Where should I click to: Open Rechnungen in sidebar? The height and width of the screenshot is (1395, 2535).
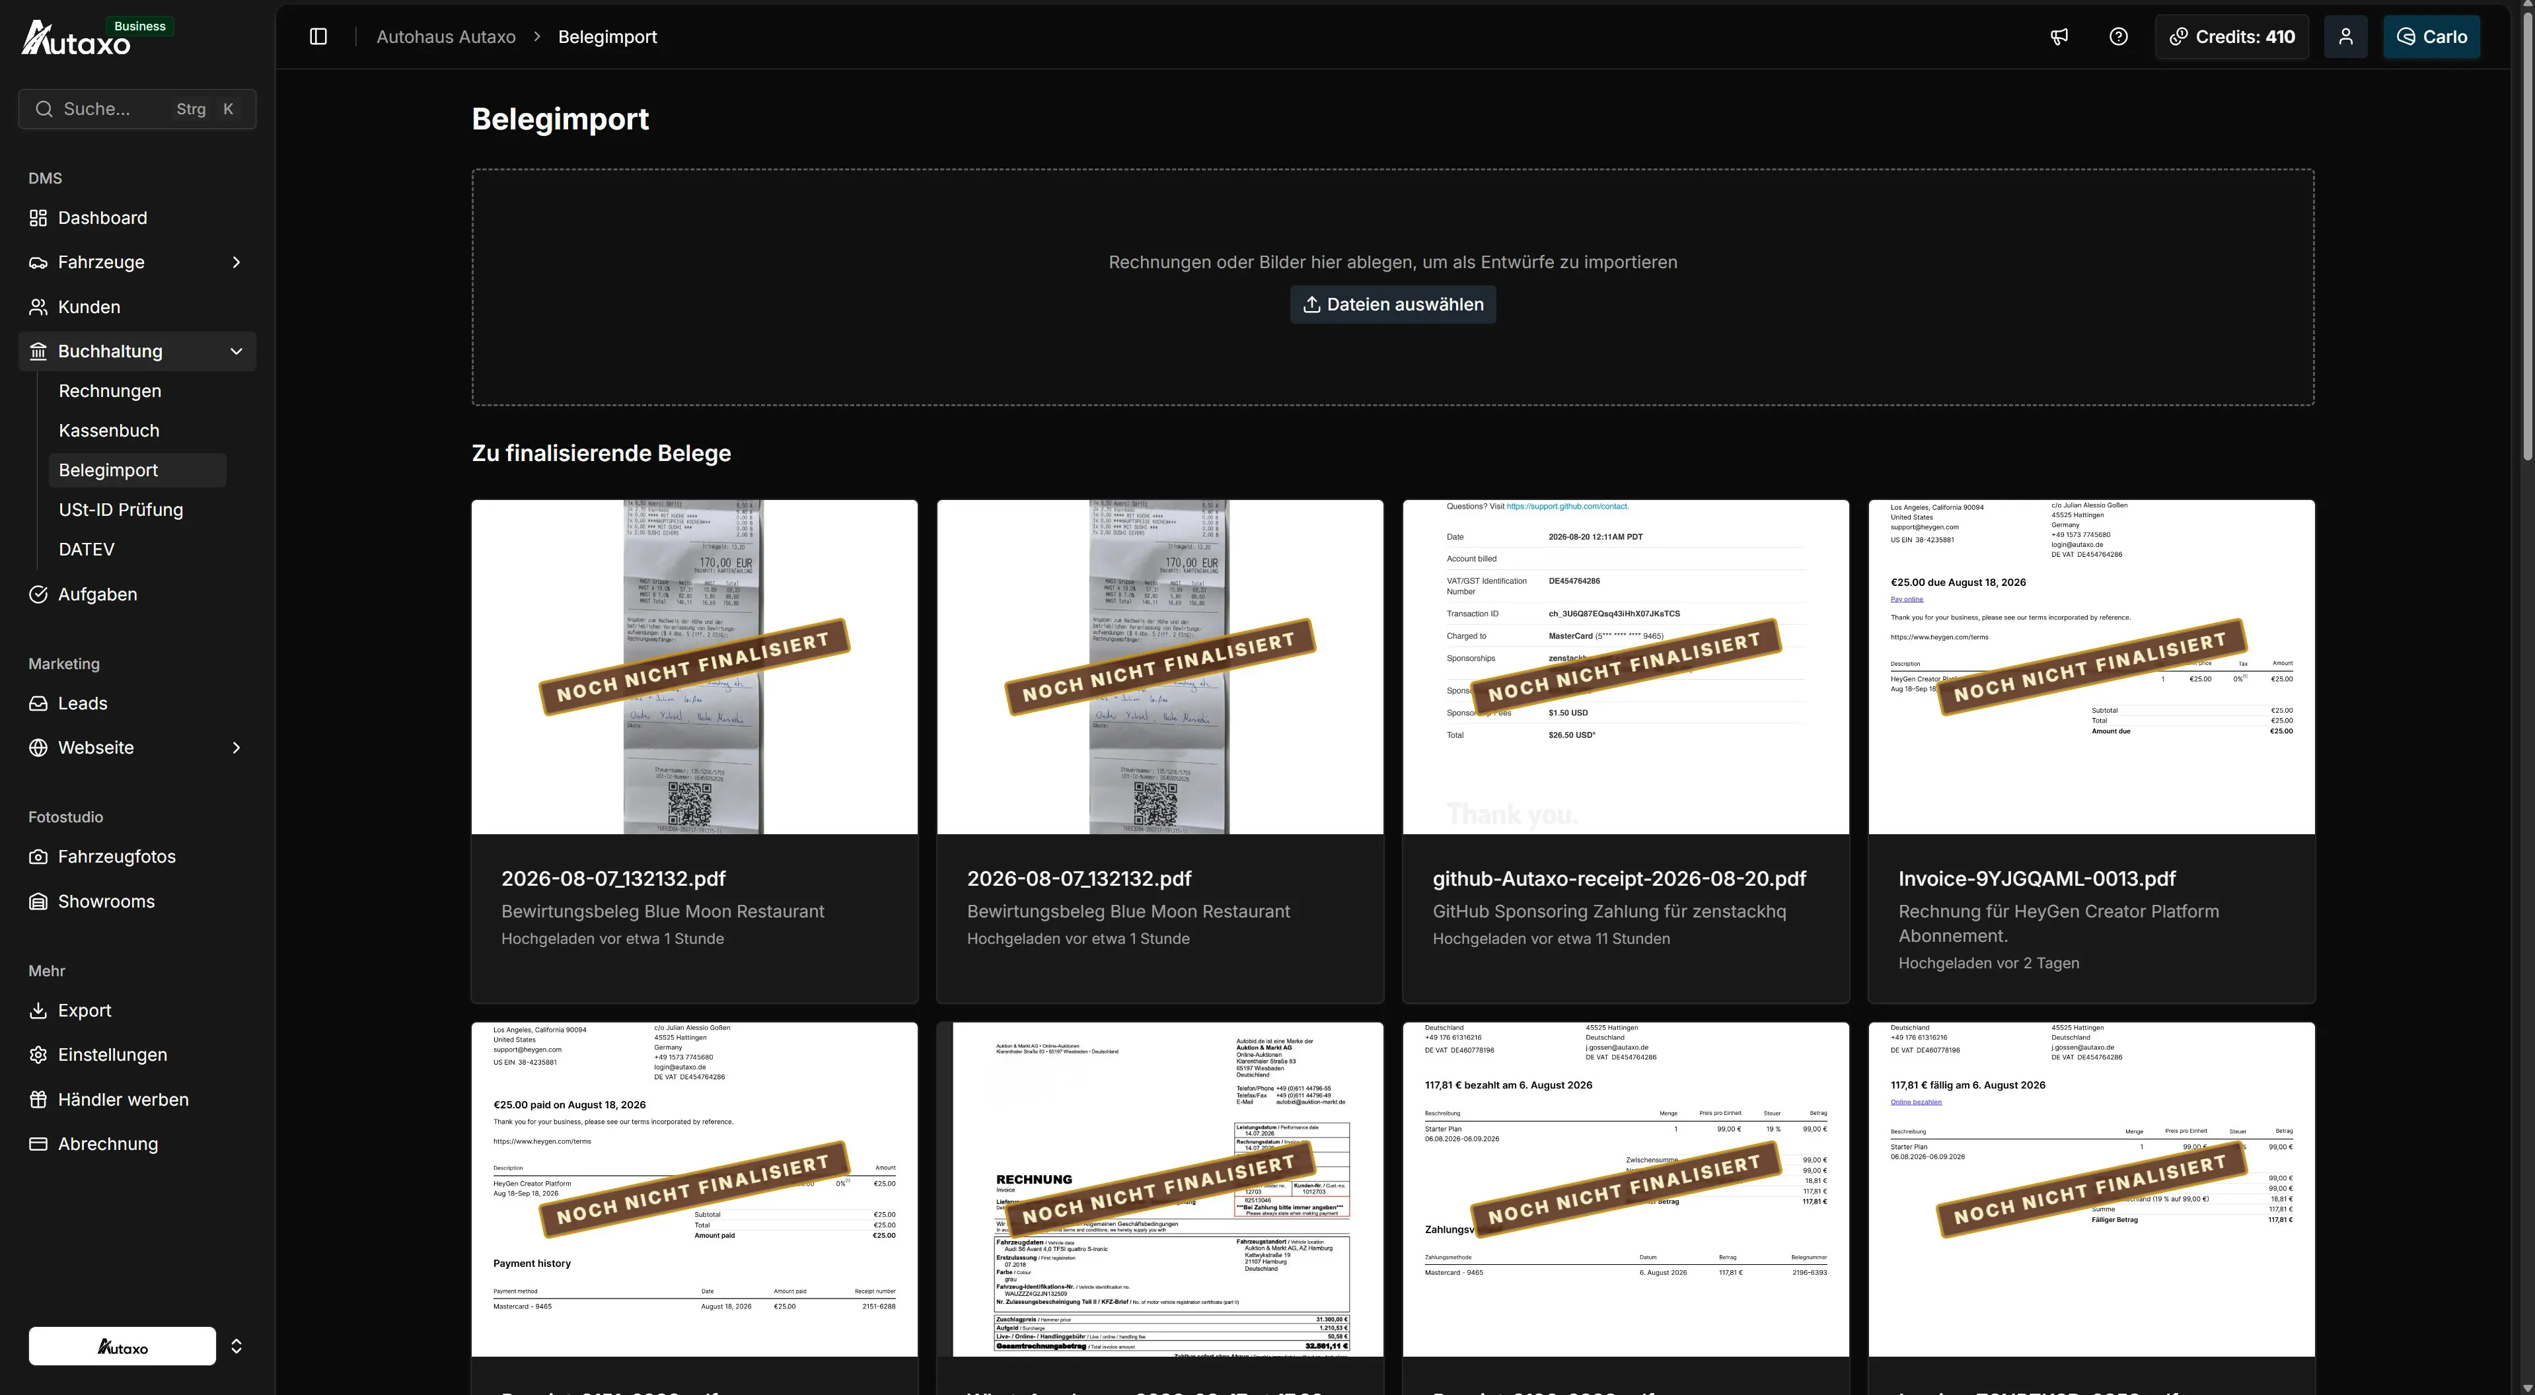110,390
